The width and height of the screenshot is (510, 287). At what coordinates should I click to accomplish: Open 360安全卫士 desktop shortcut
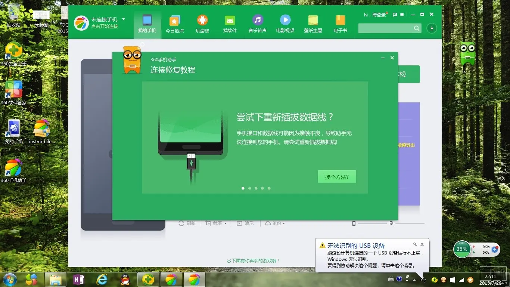(14, 54)
